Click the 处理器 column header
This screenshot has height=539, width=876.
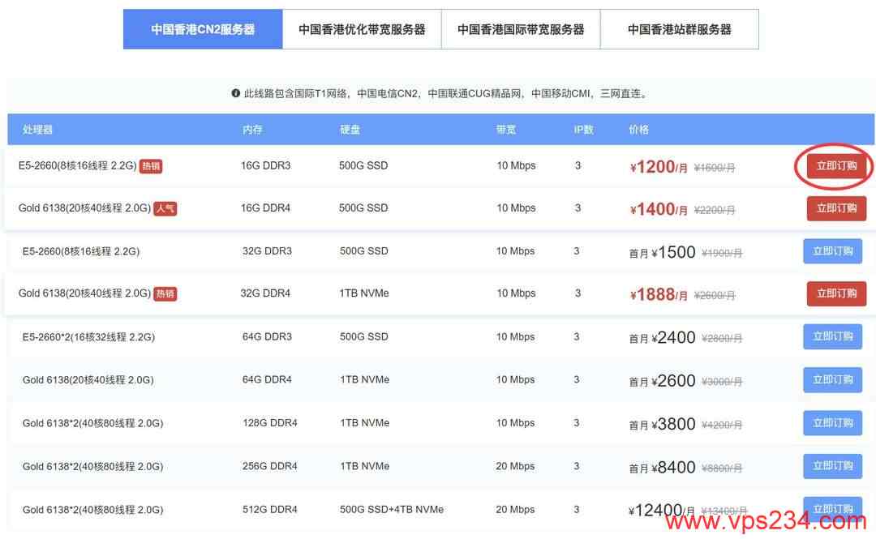pyautogui.click(x=37, y=130)
